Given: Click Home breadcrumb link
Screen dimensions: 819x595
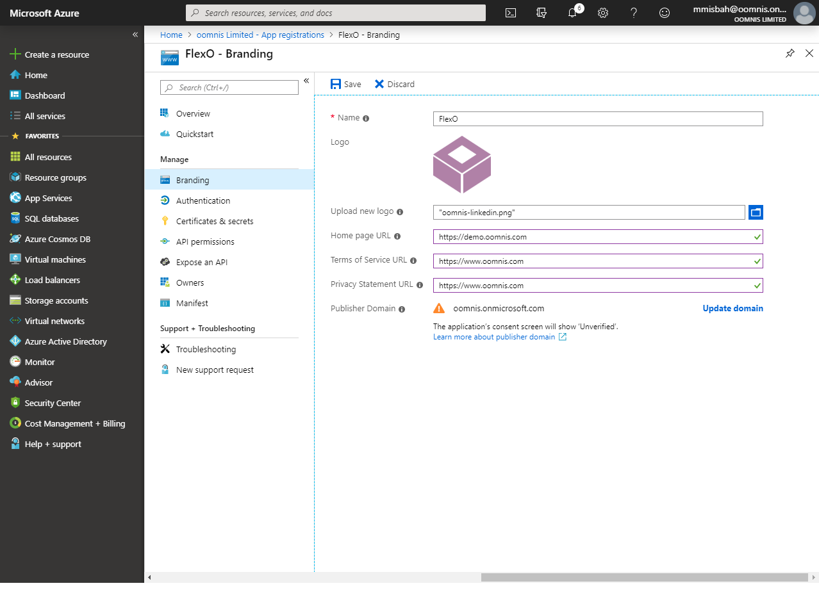Looking at the screenshot, I should pos(171,35).
